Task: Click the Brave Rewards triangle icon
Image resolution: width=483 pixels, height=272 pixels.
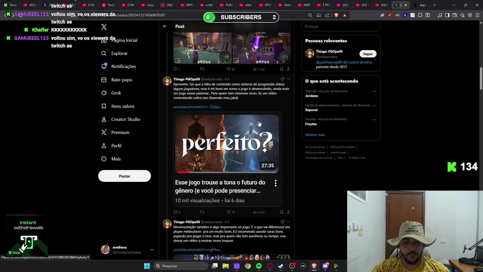Action: [345, 15]
